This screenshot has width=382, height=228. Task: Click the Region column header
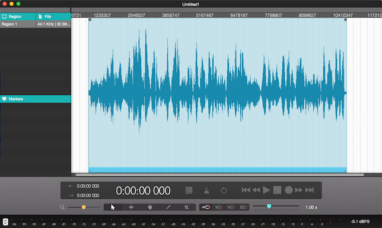pyautogui.click(x=18, y=17)
